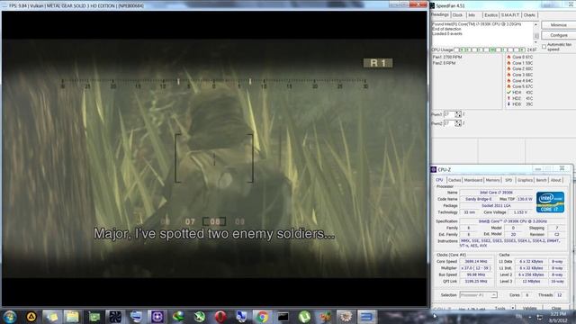The image size is (576, 324).
Task: Open the Processor selection dropdown in CPU-Z
Action: (x=478, y=295)
